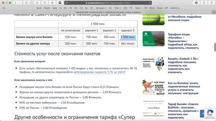
Task: Open the Тарифная опция «МегаФон – Таджикистан» article
Action: [183, 41]
